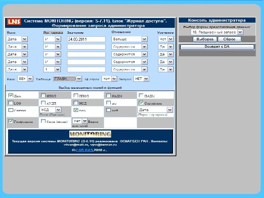Click the LNS logo in header
The image size is (264, 198).
pos(14,22)
